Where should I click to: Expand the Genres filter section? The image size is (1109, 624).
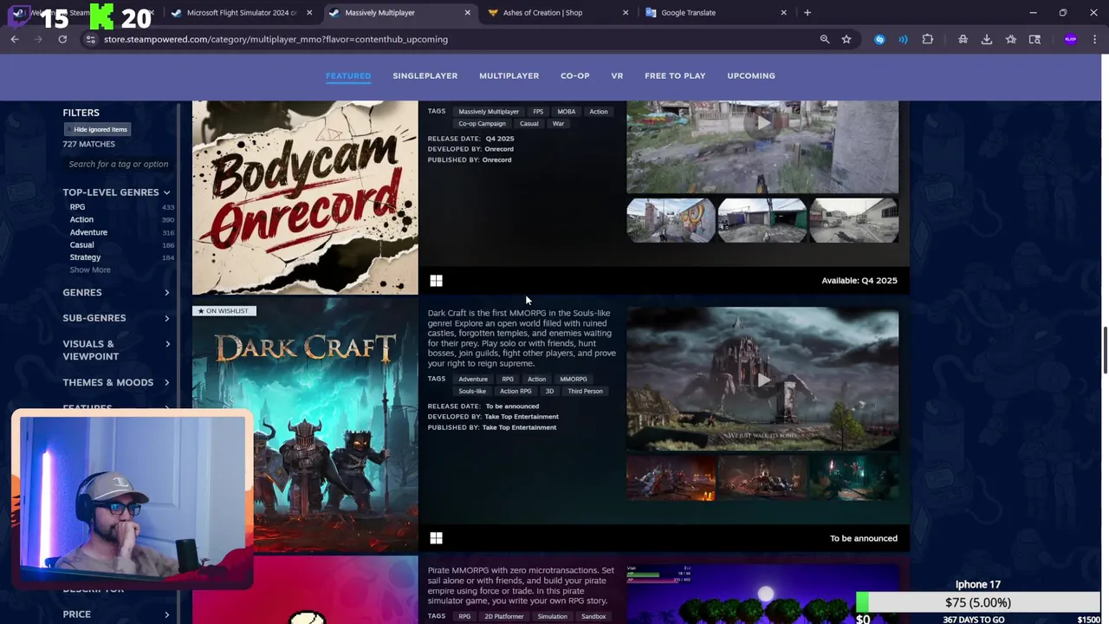(x=116, y=292)
